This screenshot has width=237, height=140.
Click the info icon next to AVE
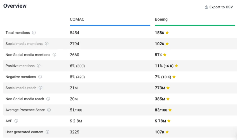(16, 121)
